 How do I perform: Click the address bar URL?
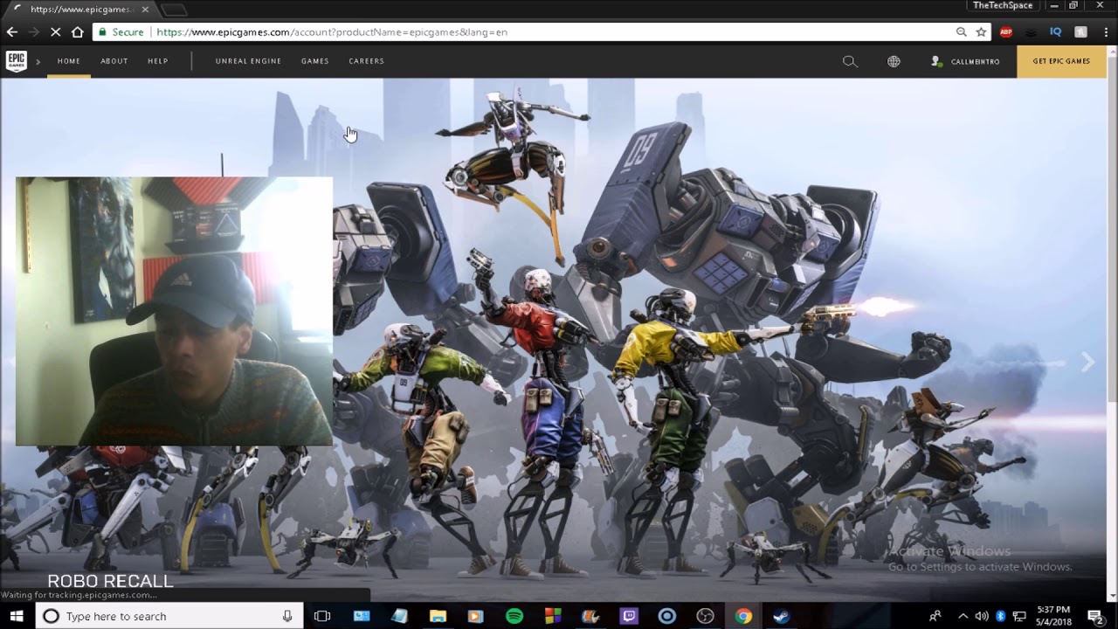pyautogui.click(x=332, y=31)
